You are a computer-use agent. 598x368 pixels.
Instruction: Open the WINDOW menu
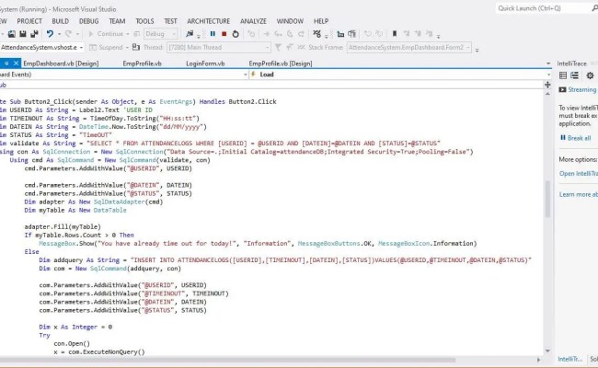(290, 21)
